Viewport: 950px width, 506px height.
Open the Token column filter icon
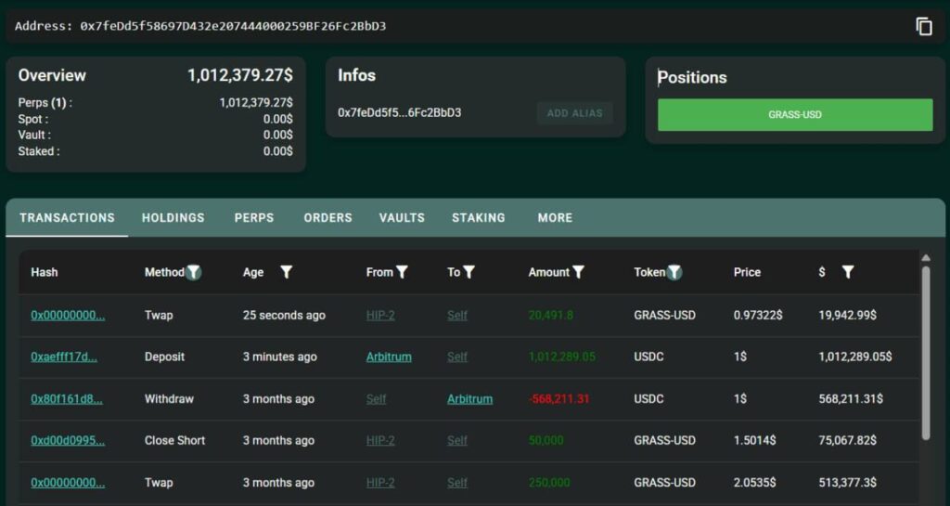coord(674,272)
